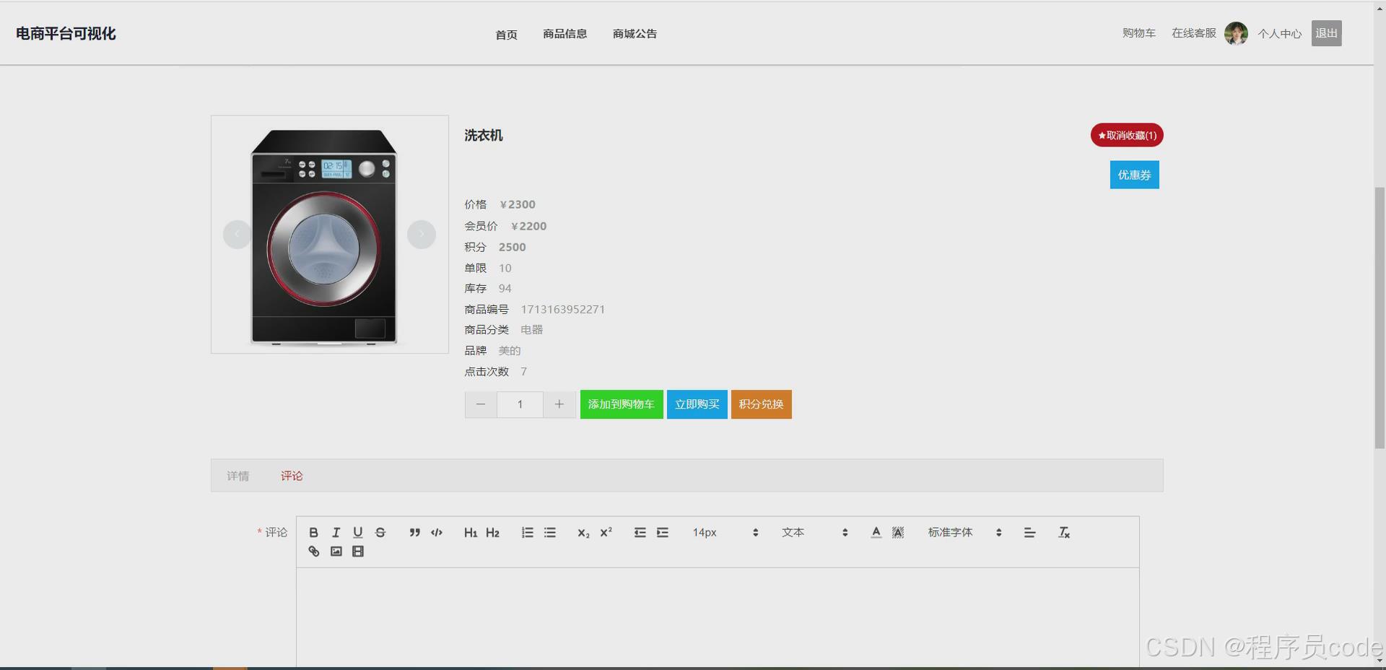Viewport: 1386px width, 670px height.
Task: Insert a blockquote in the comment editor
Action: click(x=414, y=532)
